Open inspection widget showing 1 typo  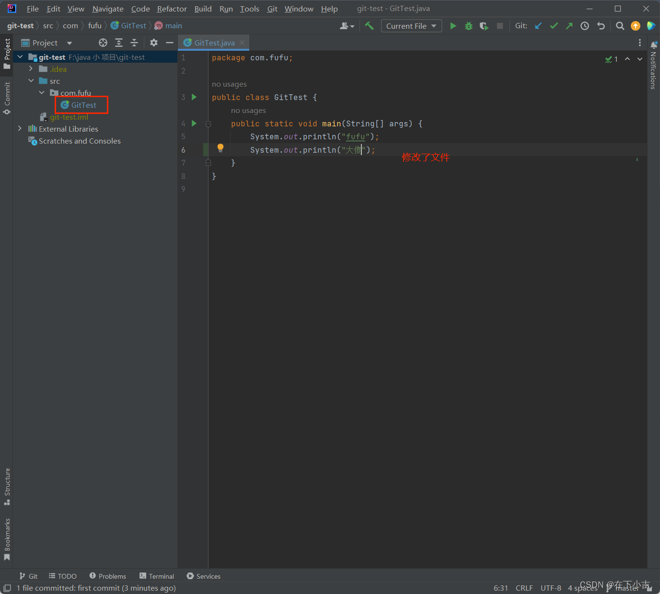612,59
